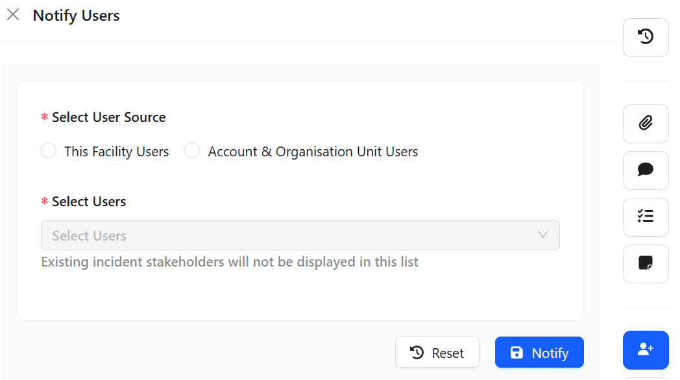Viewport: 680px width, 380px height.
Task: Click inside the Select Users input area
Action: tap(195, 235)
